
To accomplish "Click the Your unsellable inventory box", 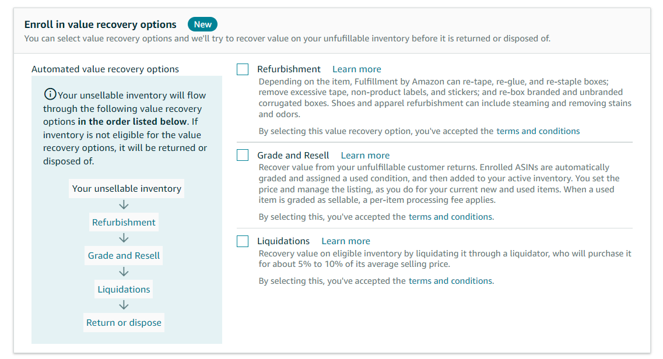I will 126,188.
